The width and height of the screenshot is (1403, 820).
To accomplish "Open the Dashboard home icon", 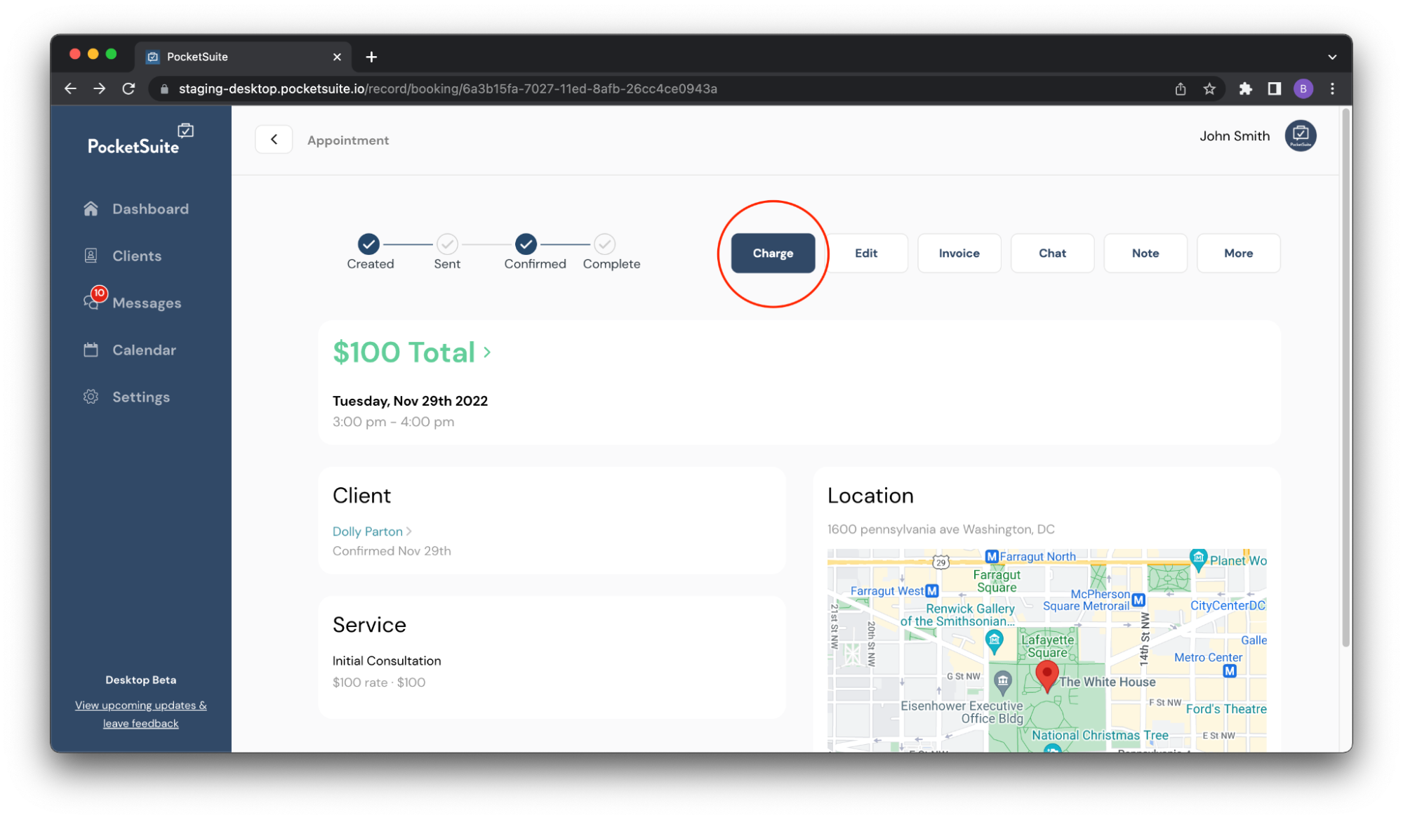I will (x=91, y=209).
